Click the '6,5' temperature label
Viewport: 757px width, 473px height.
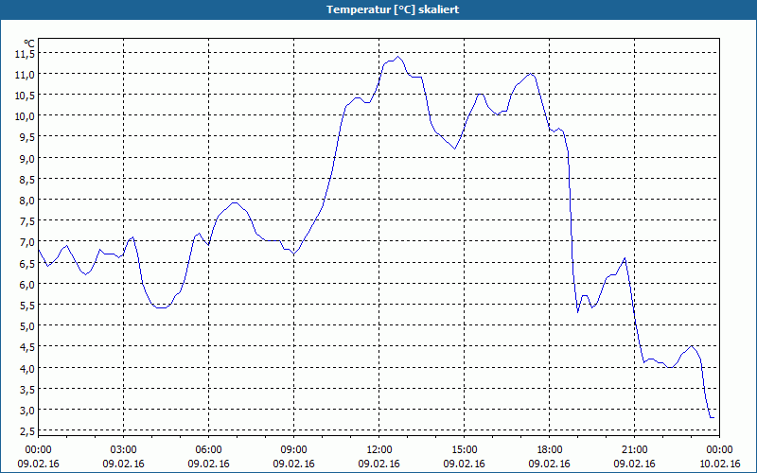coord(26,264)
